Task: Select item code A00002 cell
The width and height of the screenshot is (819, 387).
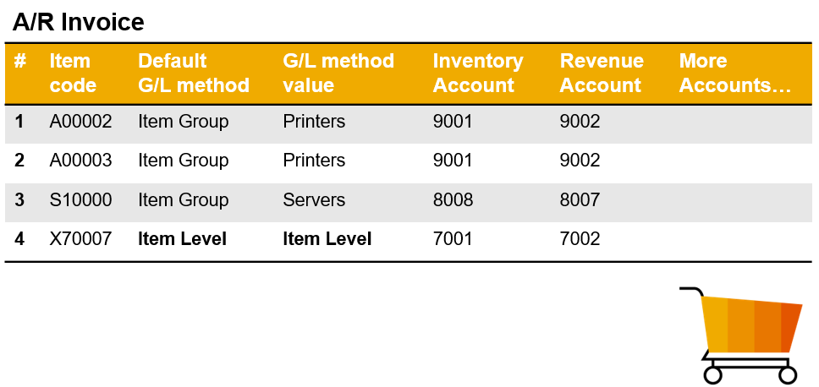Action: [x=80, y=122]
